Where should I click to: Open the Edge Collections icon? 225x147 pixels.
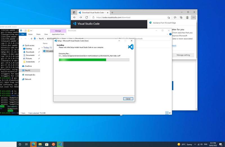point(181,17)
